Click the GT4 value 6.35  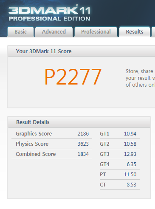click(132, 164)
